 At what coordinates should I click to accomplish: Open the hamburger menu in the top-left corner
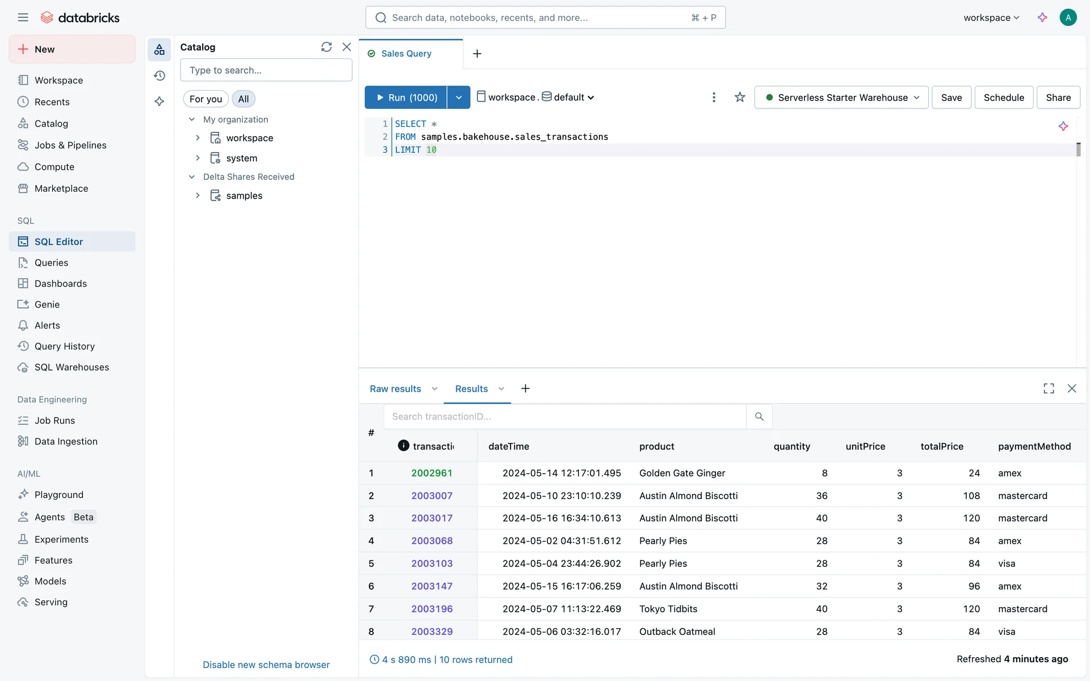click(x=23, y=18)
